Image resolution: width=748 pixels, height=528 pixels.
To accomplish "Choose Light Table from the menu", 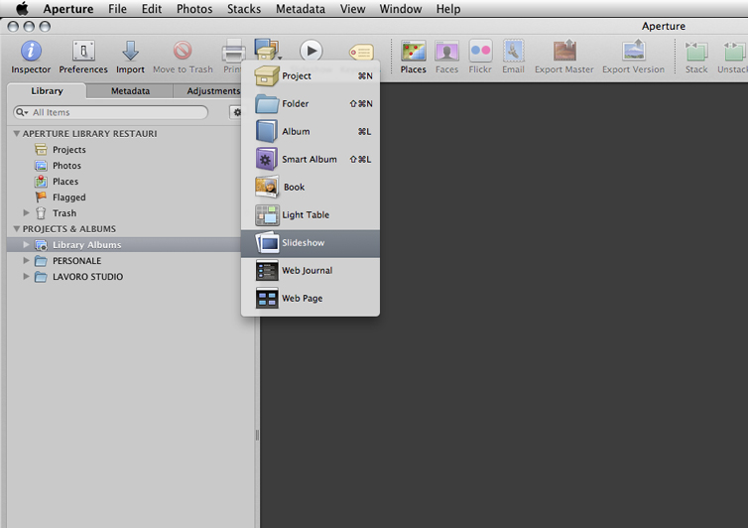I will pos(311,214).
